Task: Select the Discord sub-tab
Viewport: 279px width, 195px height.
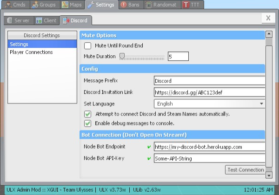Action: 76,20
